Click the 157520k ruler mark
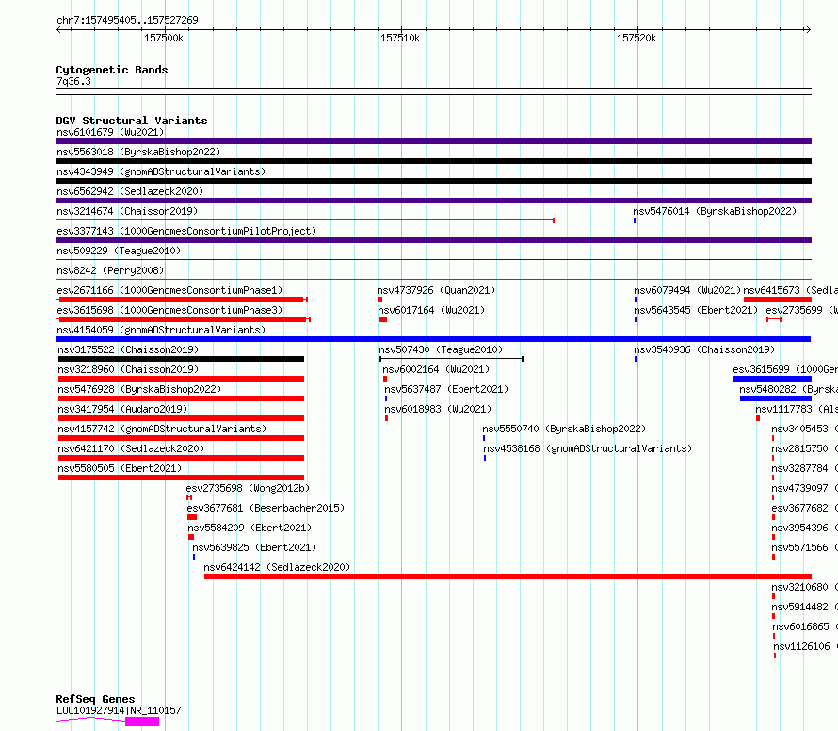Viewport: 838px width, 731px height. 637,38
